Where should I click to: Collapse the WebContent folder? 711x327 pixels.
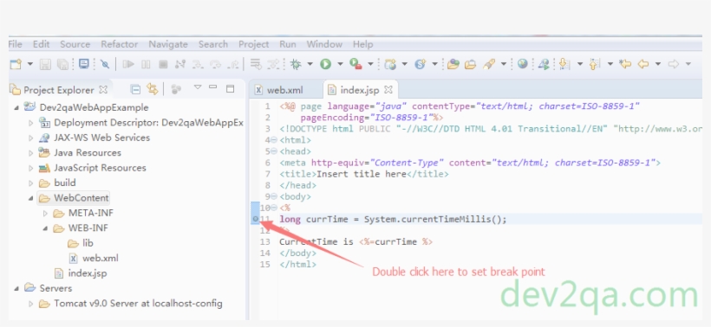coord(30,198)
